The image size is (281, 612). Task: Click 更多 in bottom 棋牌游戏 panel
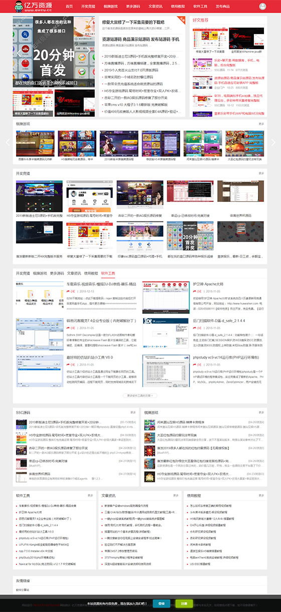click(x=261, y=412)
